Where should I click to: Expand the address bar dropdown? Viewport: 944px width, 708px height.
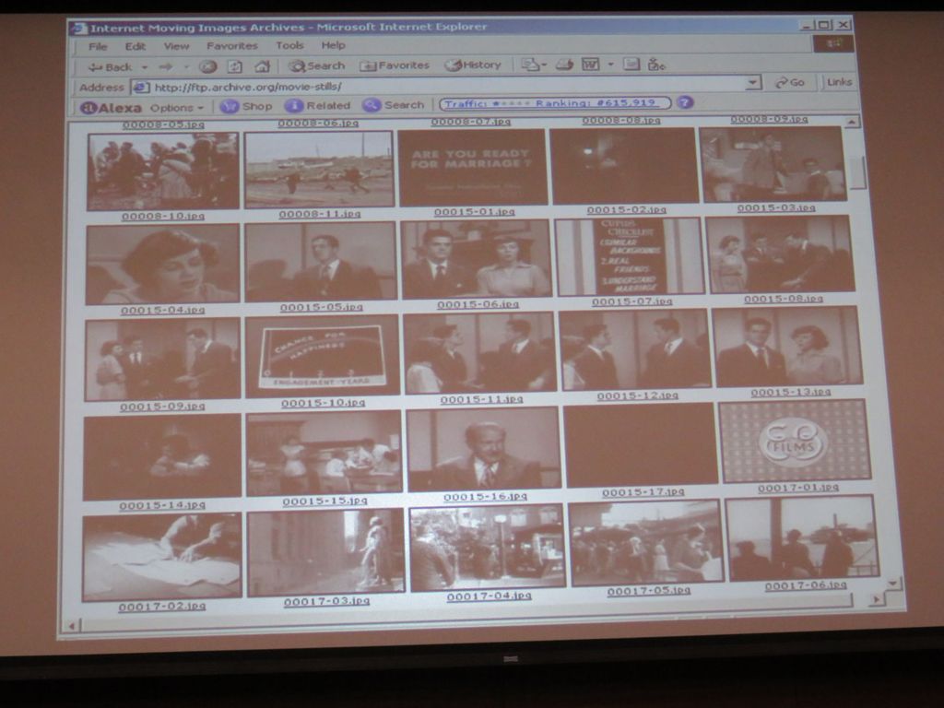pos(752,82)
